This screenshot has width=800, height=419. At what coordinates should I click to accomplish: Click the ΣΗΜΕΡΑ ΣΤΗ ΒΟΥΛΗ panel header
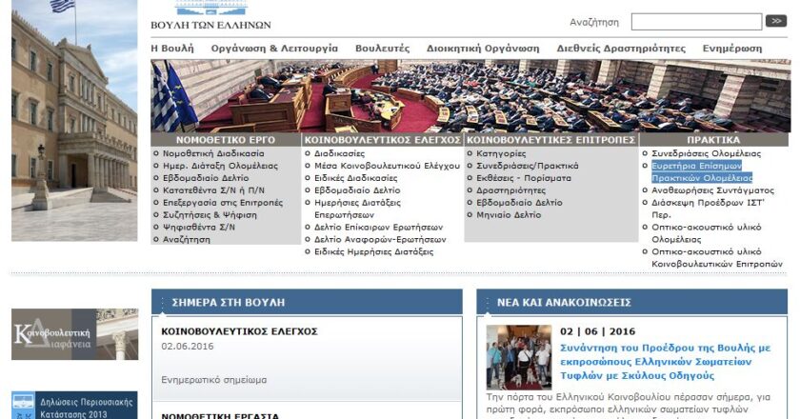[x=307, y=302]
